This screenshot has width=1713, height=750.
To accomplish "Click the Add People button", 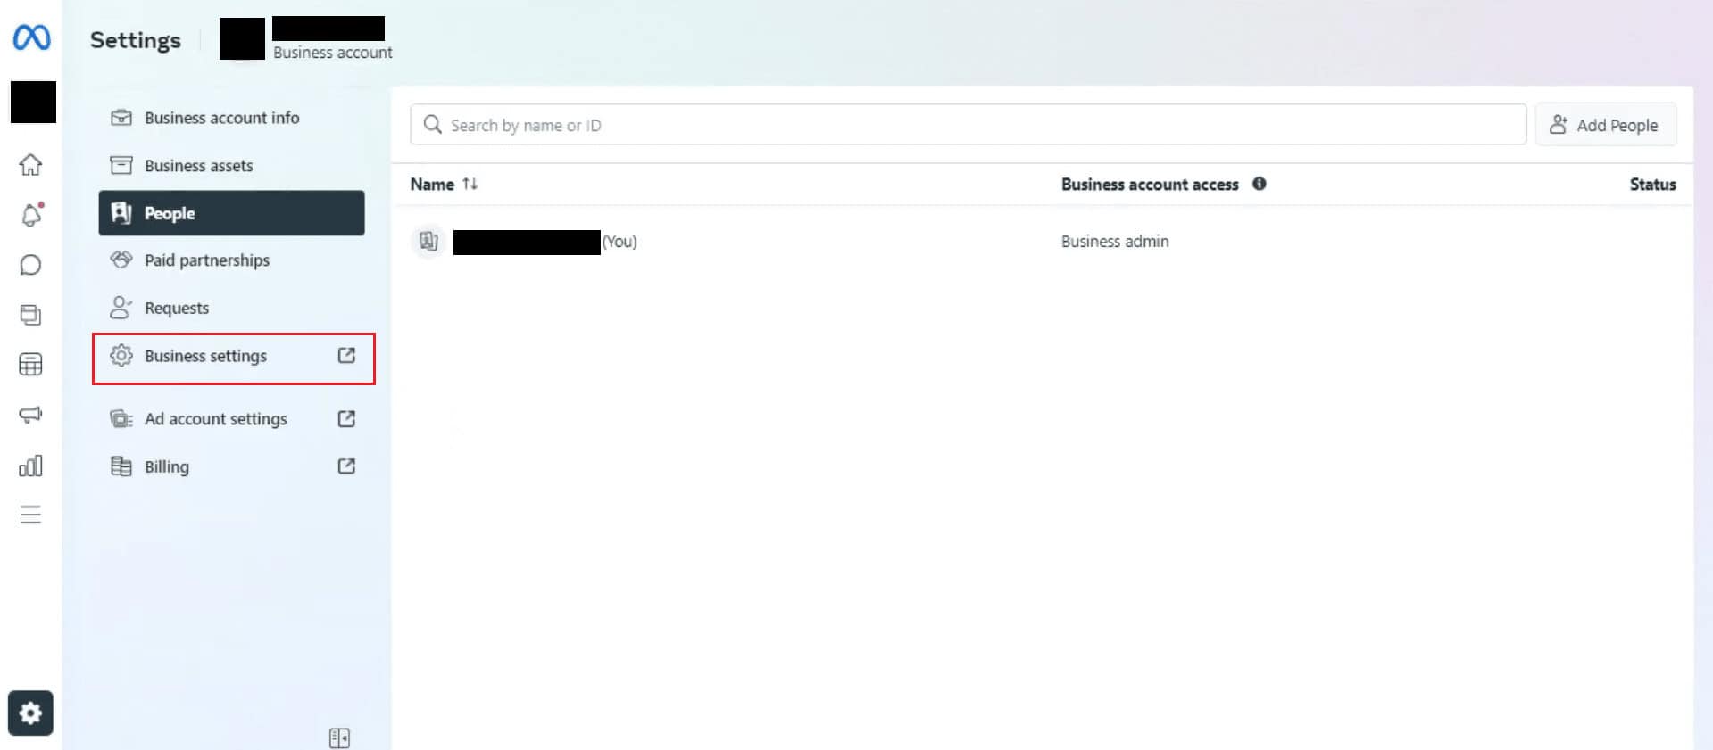I will pyautogui.click(x=1605, y=125).
